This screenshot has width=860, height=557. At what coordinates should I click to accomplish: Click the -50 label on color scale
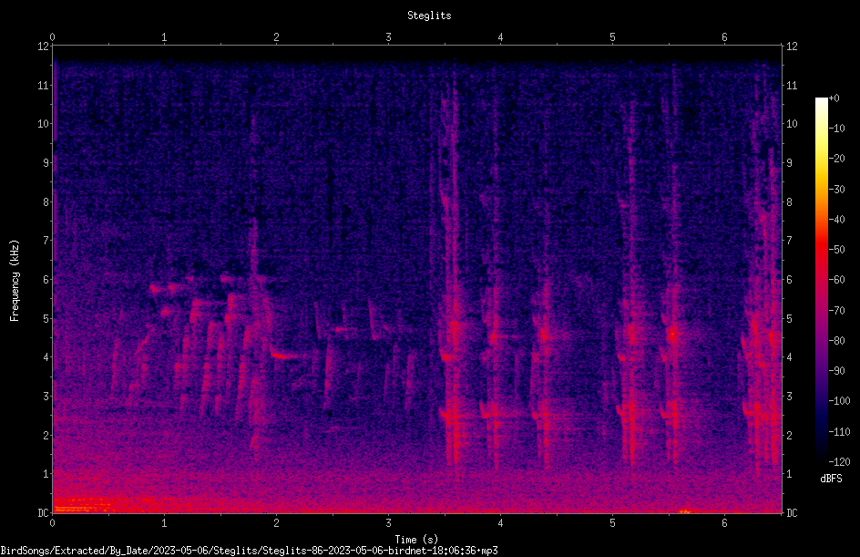836,250
